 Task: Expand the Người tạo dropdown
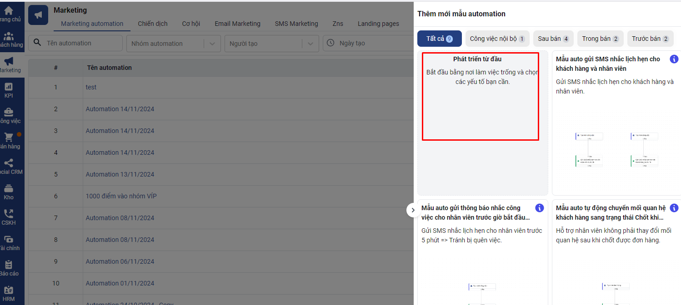[310, 44]
